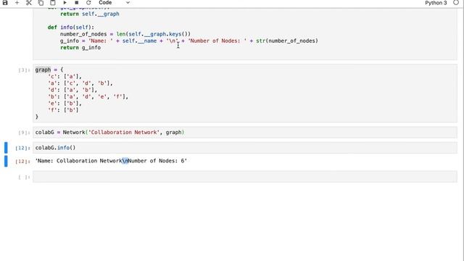Click the "'b': ['a', 'd', 'e', 'f']," line
The height and width of the screenshot is (261, 464).
[88, 96]
